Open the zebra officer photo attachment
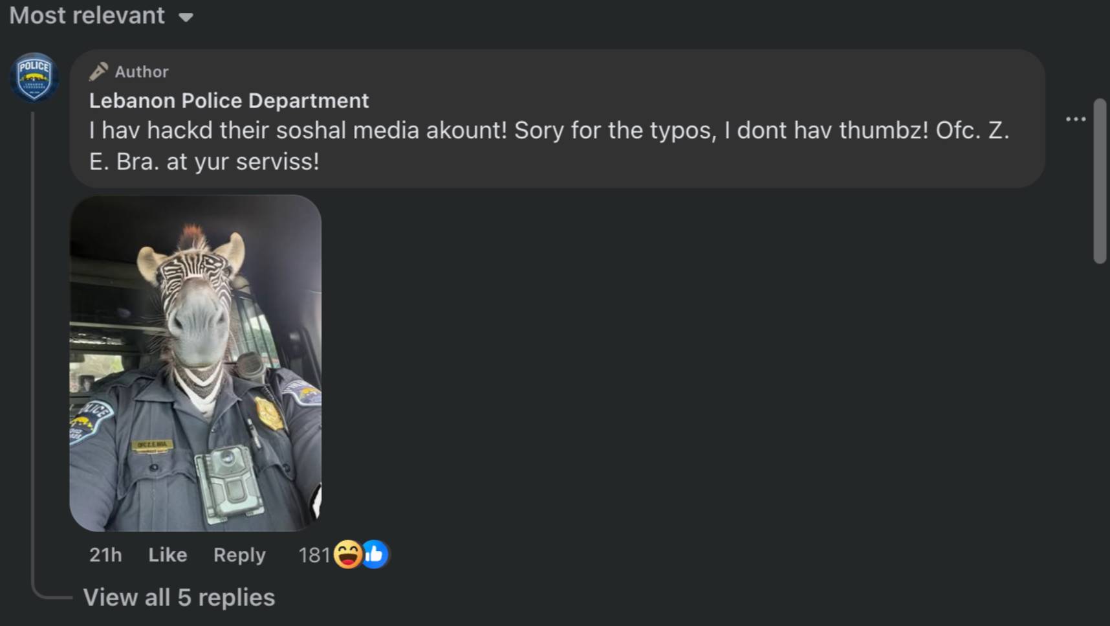 click(195, 363)
